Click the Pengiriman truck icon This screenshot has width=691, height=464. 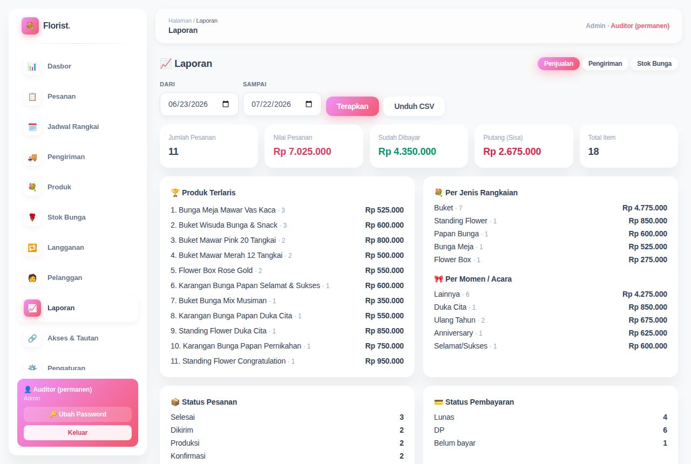pyautogui.click(x=32, y=157)
